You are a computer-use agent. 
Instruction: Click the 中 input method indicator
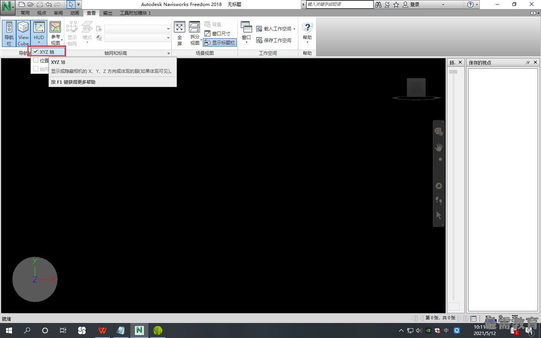[x=446, y=330]
